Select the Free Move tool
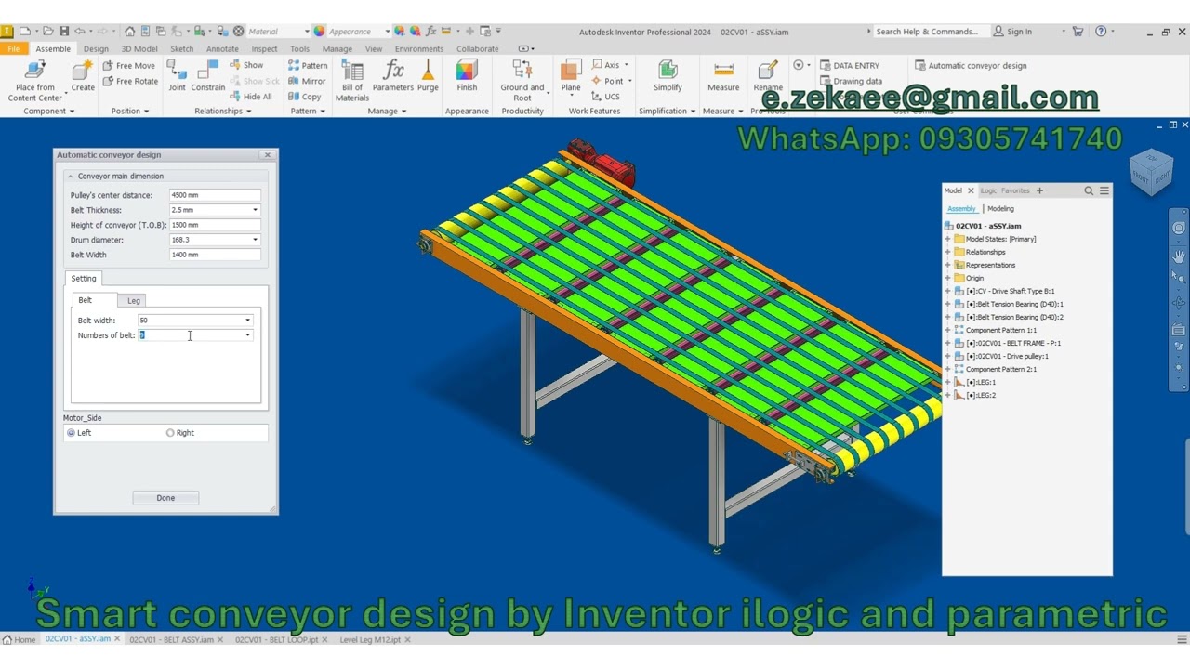 pos(127,66)
